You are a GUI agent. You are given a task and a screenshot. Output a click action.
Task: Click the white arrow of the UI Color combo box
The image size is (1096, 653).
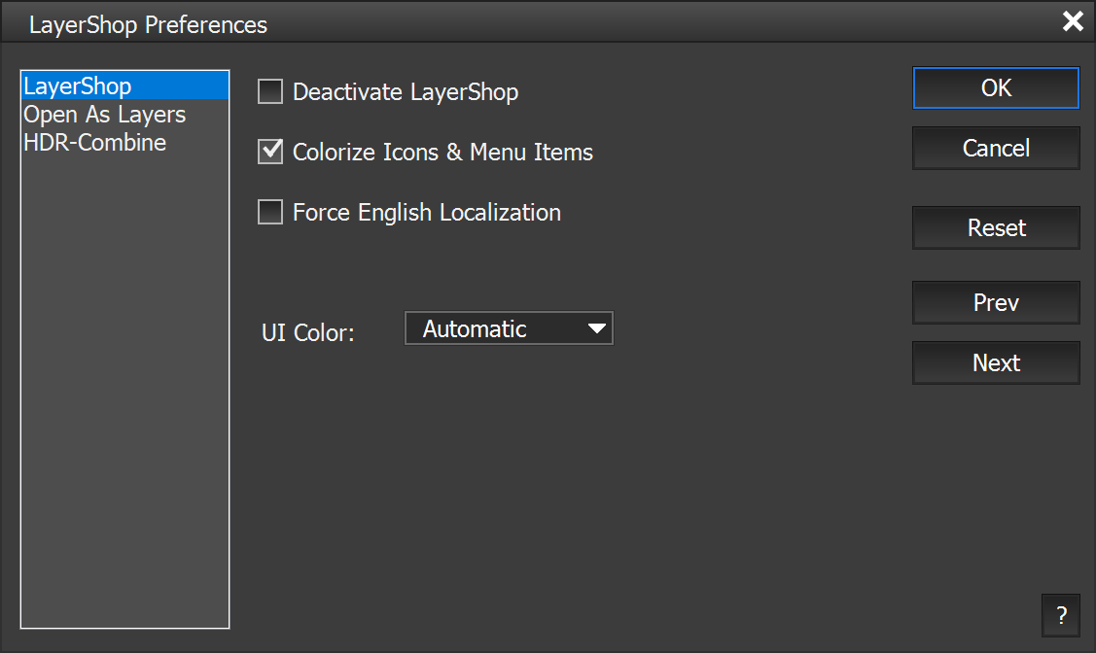point(596,328)
